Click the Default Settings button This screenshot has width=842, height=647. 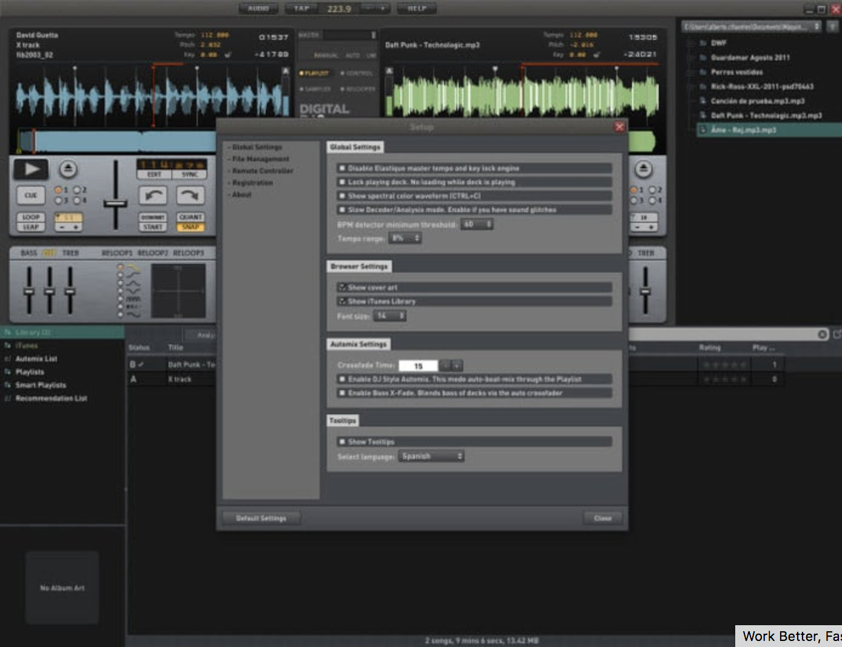point(261,518)
